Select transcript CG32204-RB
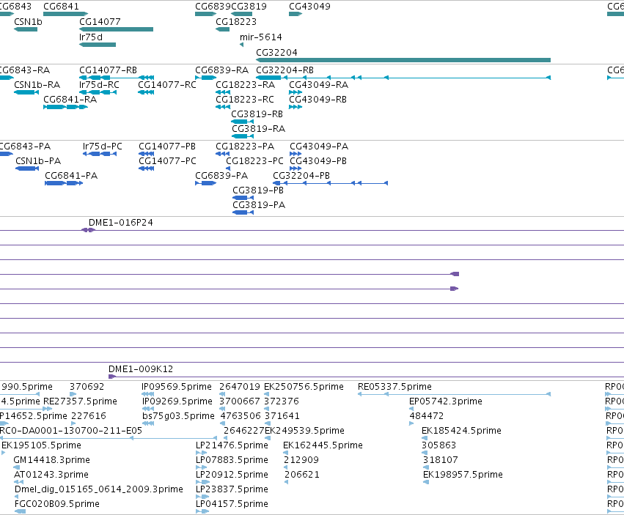 tap(403, 78)
